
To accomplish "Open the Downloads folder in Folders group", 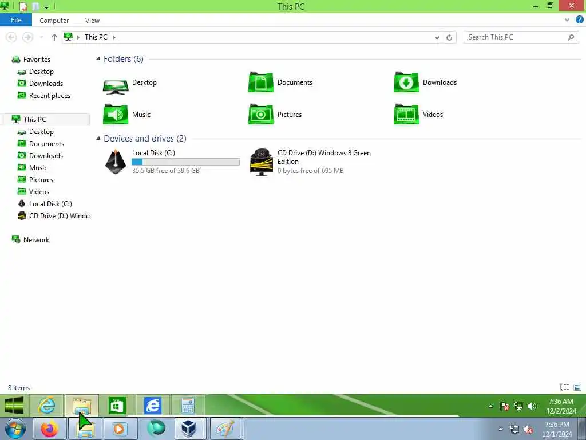I will pos(425,82).
